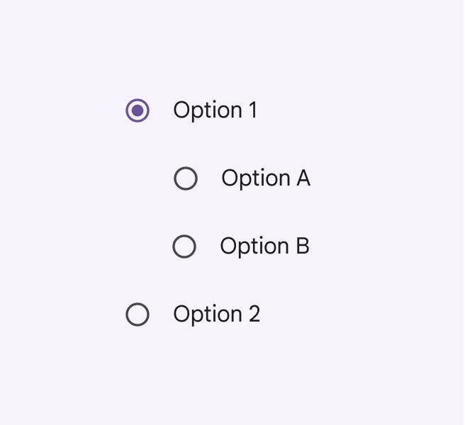Click the "Option 2" text label
Image resolution: width=465 pixels, height=425 pixels.
pyautogui.click(x=216, y=314)
